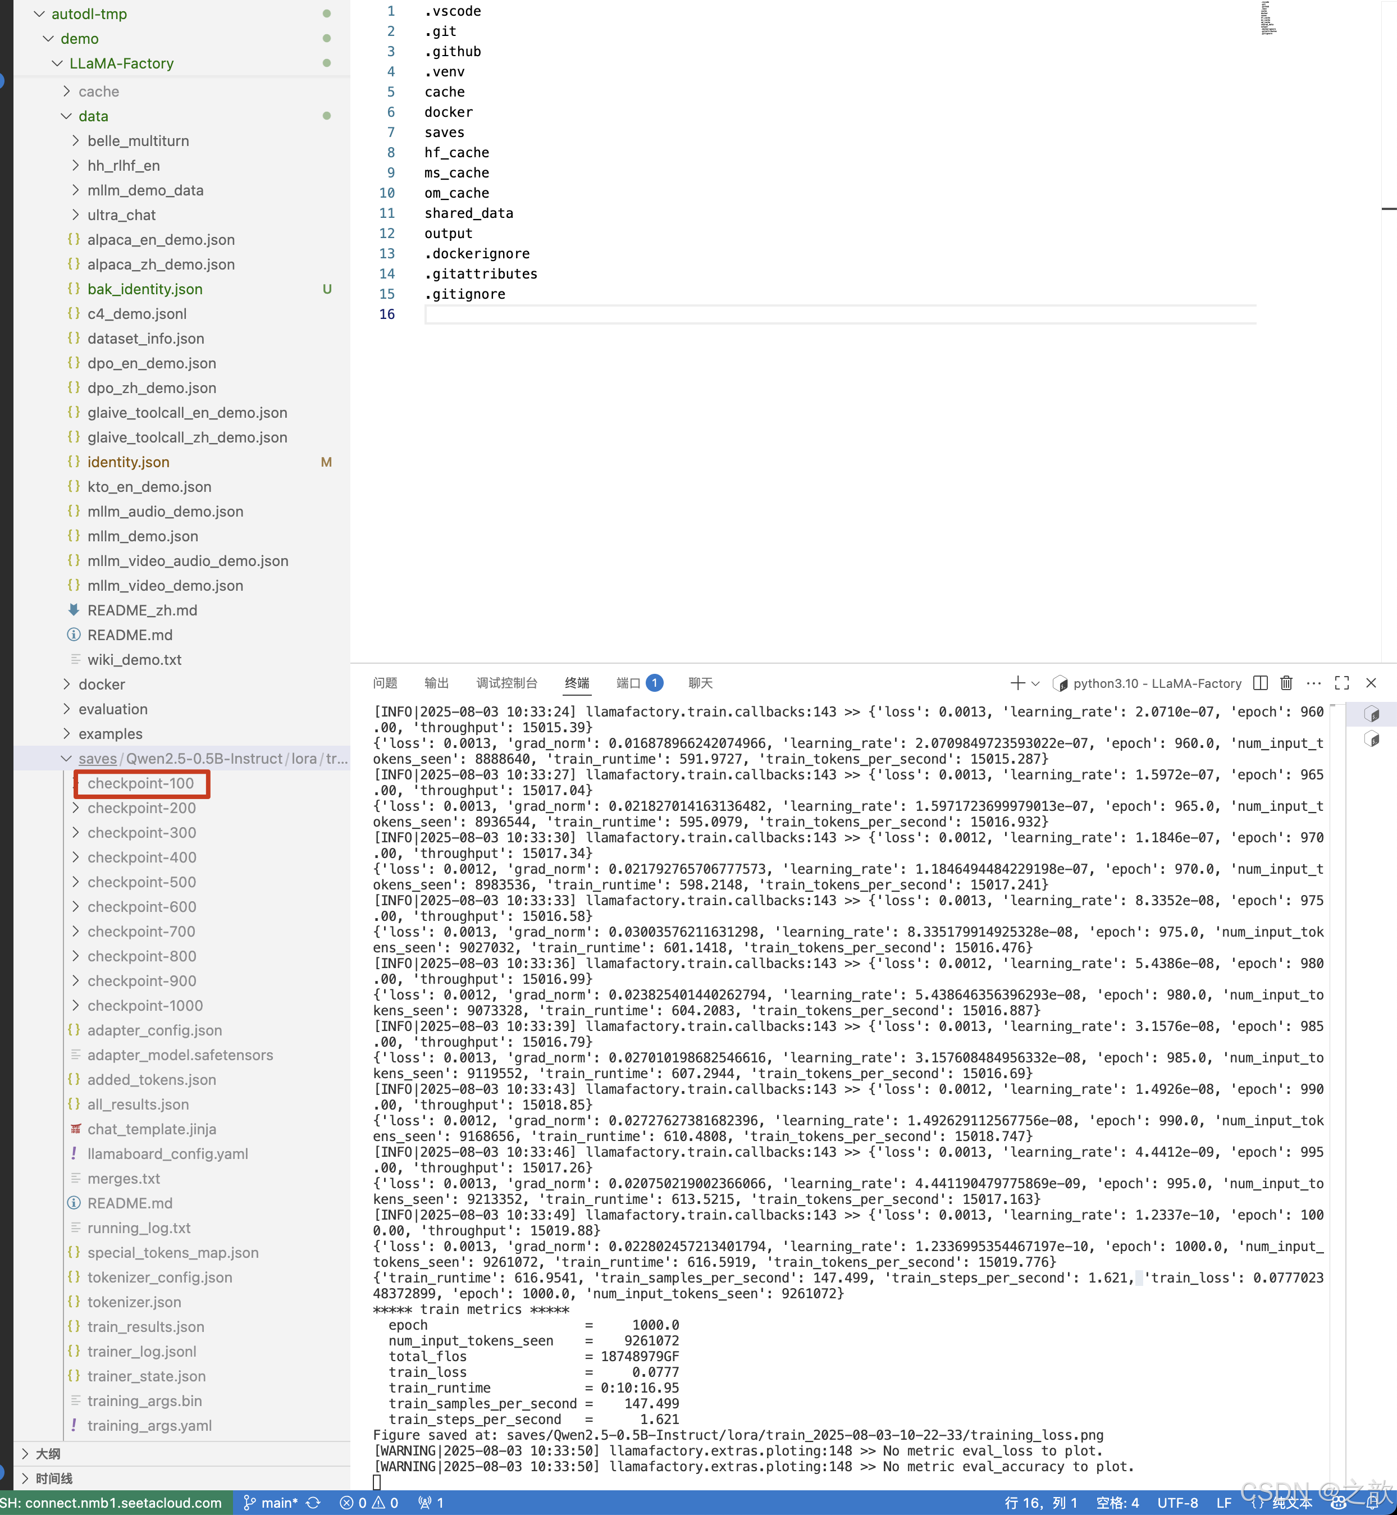This screenshot has height=1515, width=1397.
Task: Click the markdown arrow icon of README_zh.md
Action: [x=74, y=610]
